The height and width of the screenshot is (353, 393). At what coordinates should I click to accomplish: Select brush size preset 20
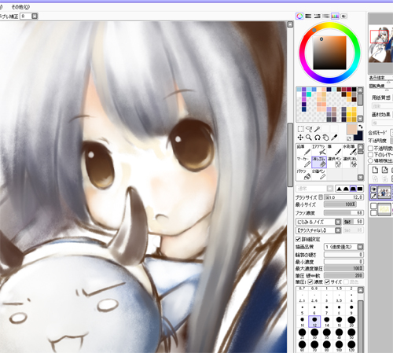(351, 322)
